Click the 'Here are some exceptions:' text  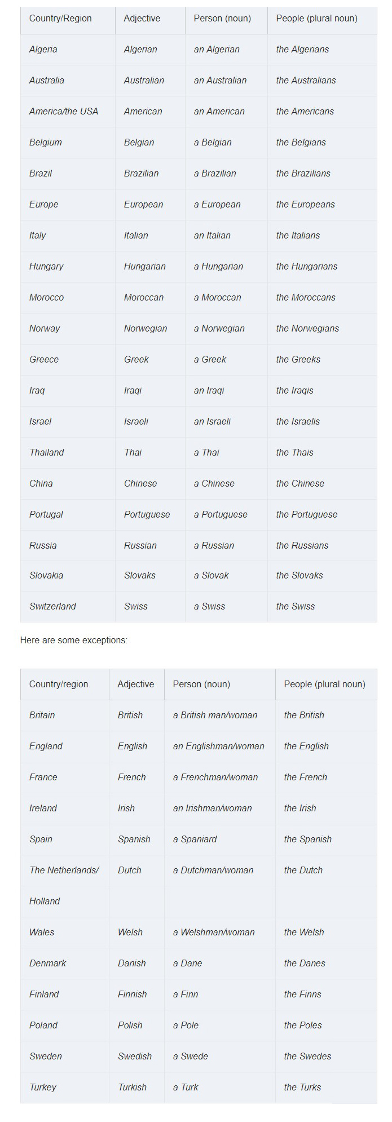pyautogui.click(x=74, y=640)
